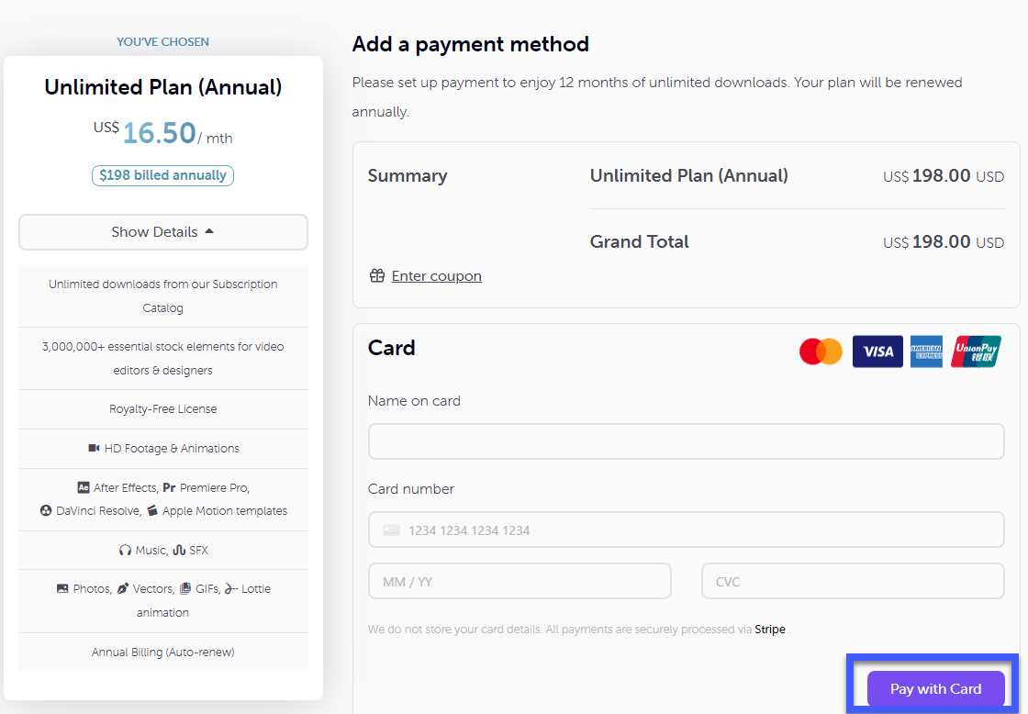Screen dimensions: 1028x714
Task: Click the headphones icon next to Music
Action: 125,550
